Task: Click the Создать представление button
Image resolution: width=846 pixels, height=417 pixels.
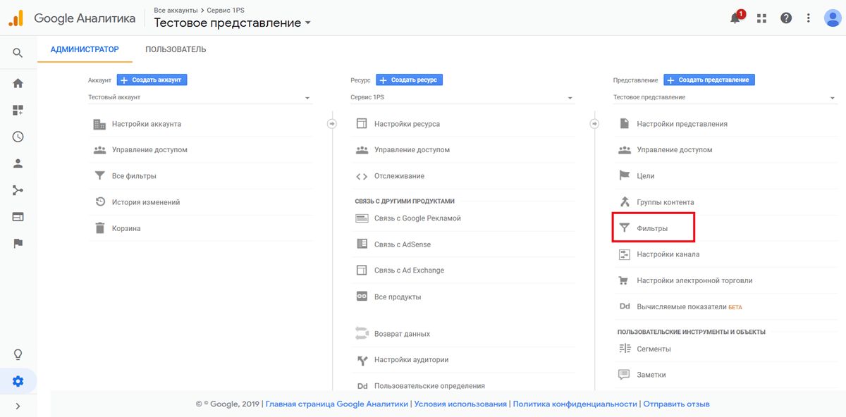Action: (709, 80)
